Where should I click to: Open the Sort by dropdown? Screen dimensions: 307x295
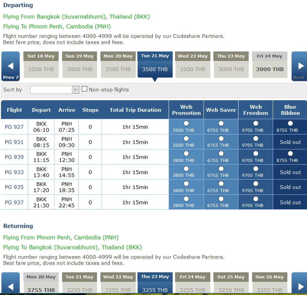point(55,90)
